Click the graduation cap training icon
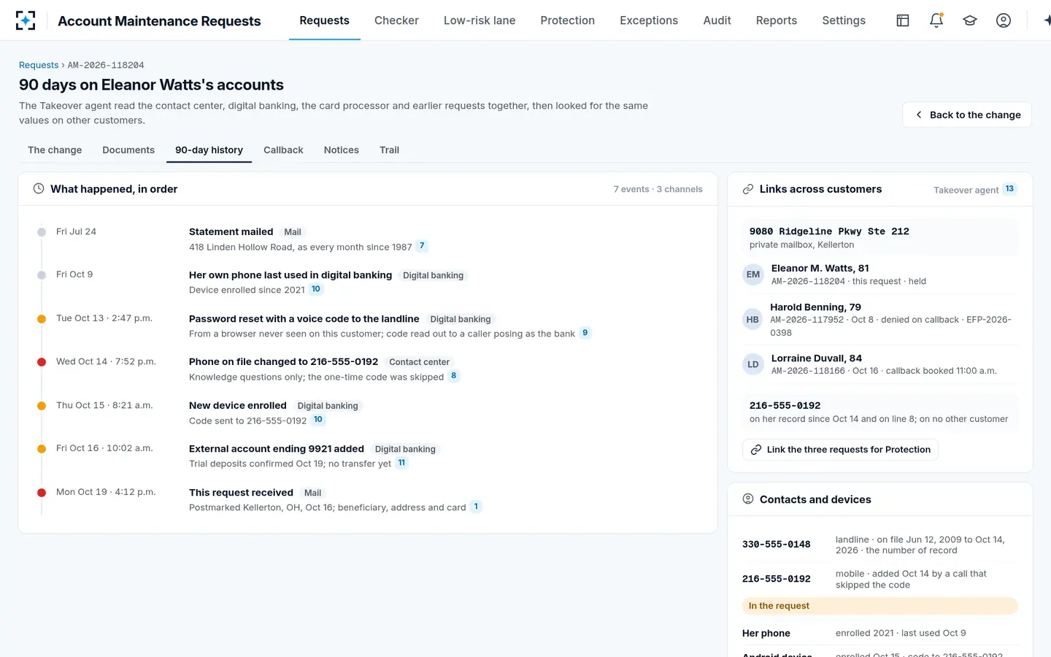The width and height of the screenshot is (1051, 657). pos(970,20)
